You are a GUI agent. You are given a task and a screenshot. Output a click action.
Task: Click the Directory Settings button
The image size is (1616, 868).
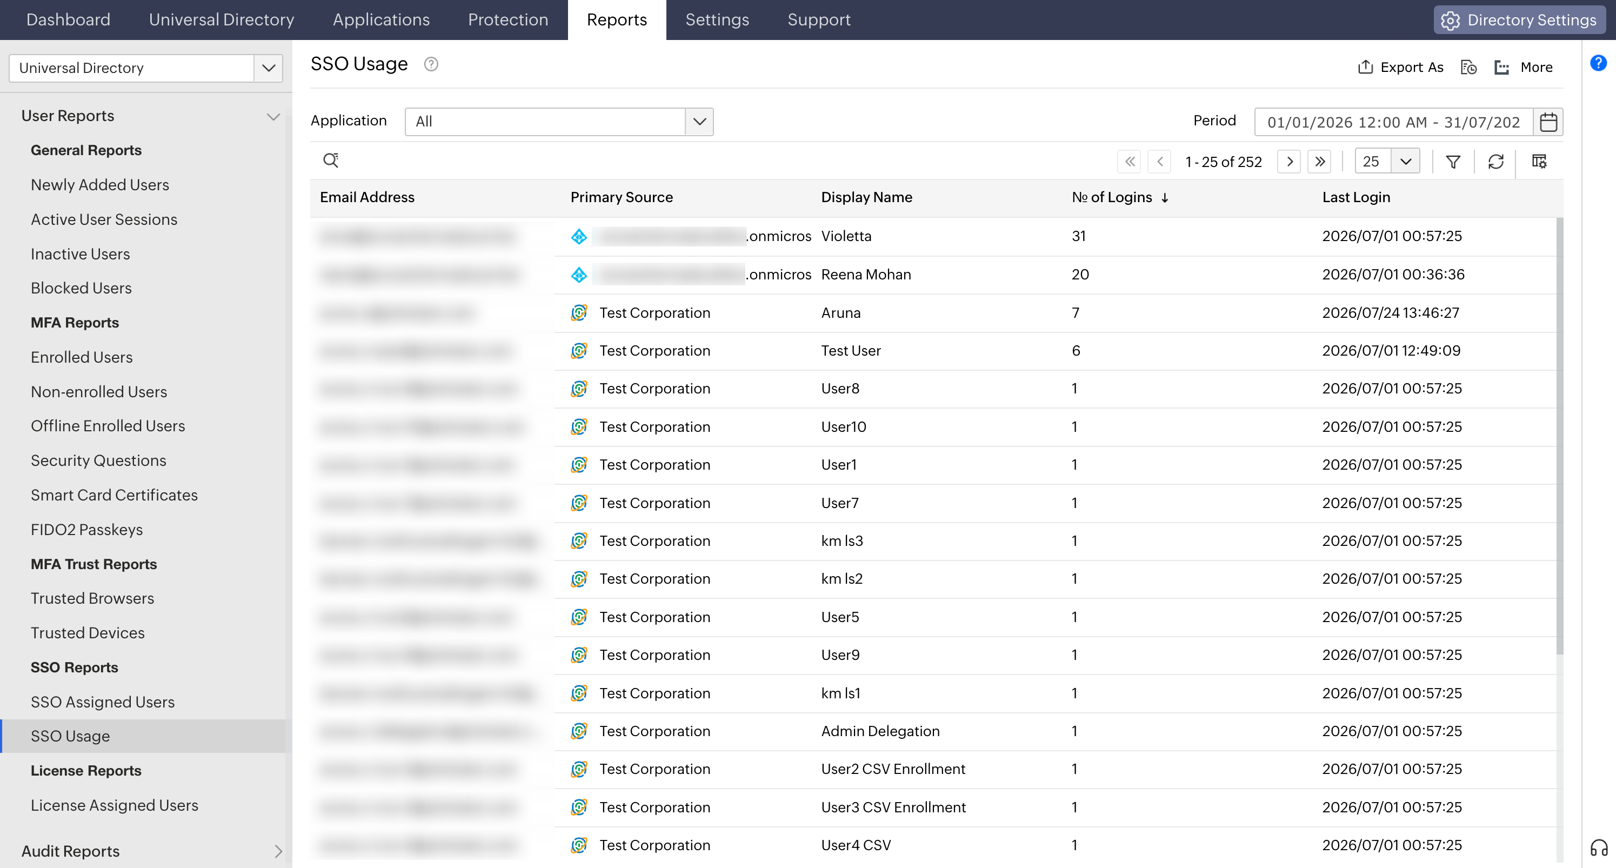coord(1519,20)
